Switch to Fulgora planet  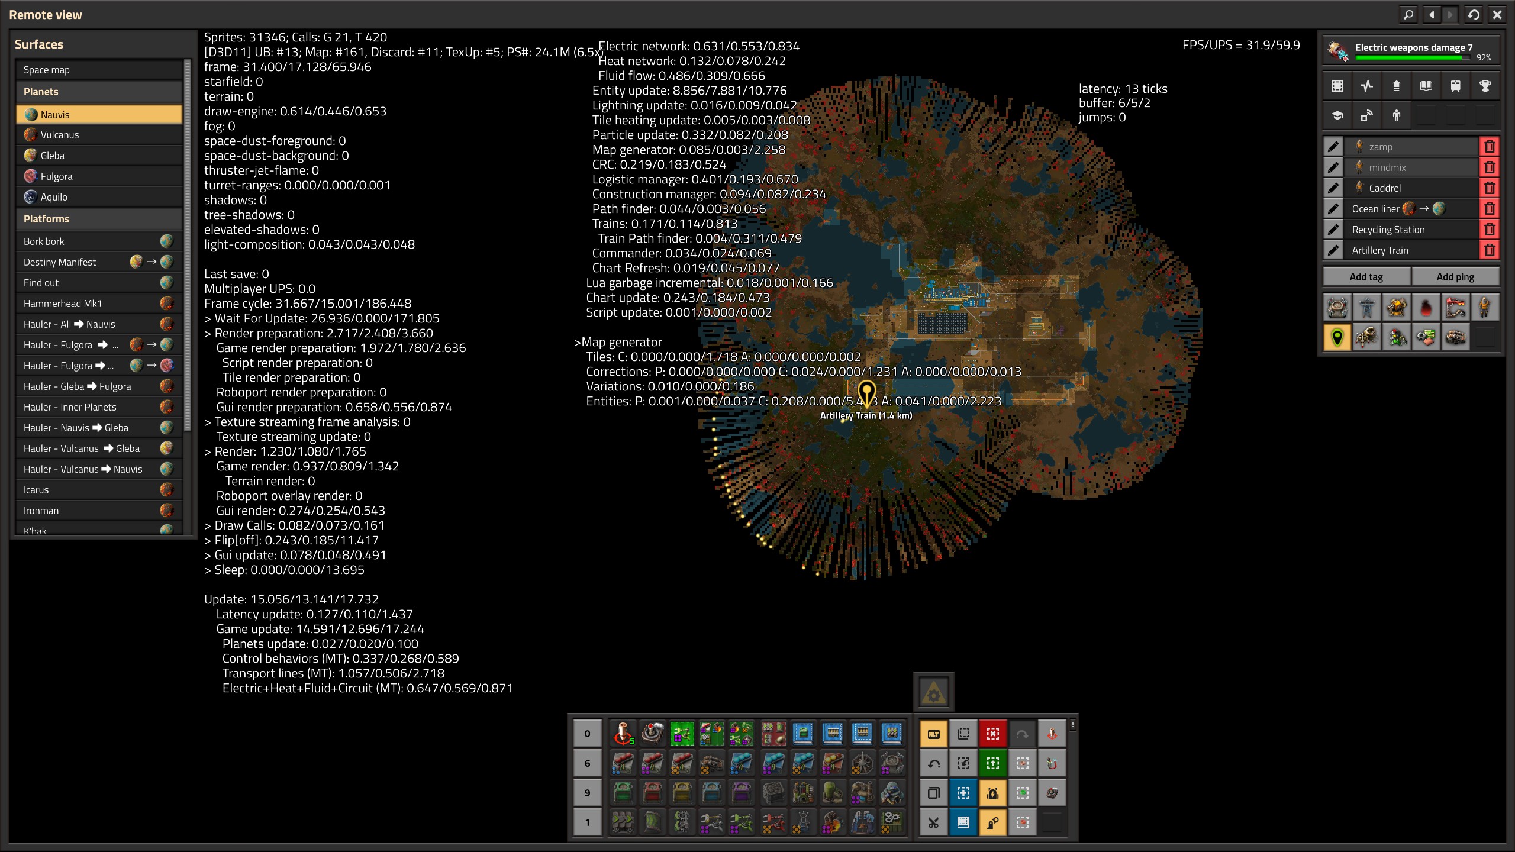(99, 176)
